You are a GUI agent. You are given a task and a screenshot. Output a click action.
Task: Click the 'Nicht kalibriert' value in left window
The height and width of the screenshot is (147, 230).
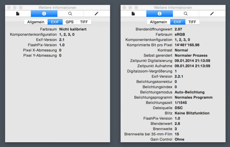click(73, 29)
